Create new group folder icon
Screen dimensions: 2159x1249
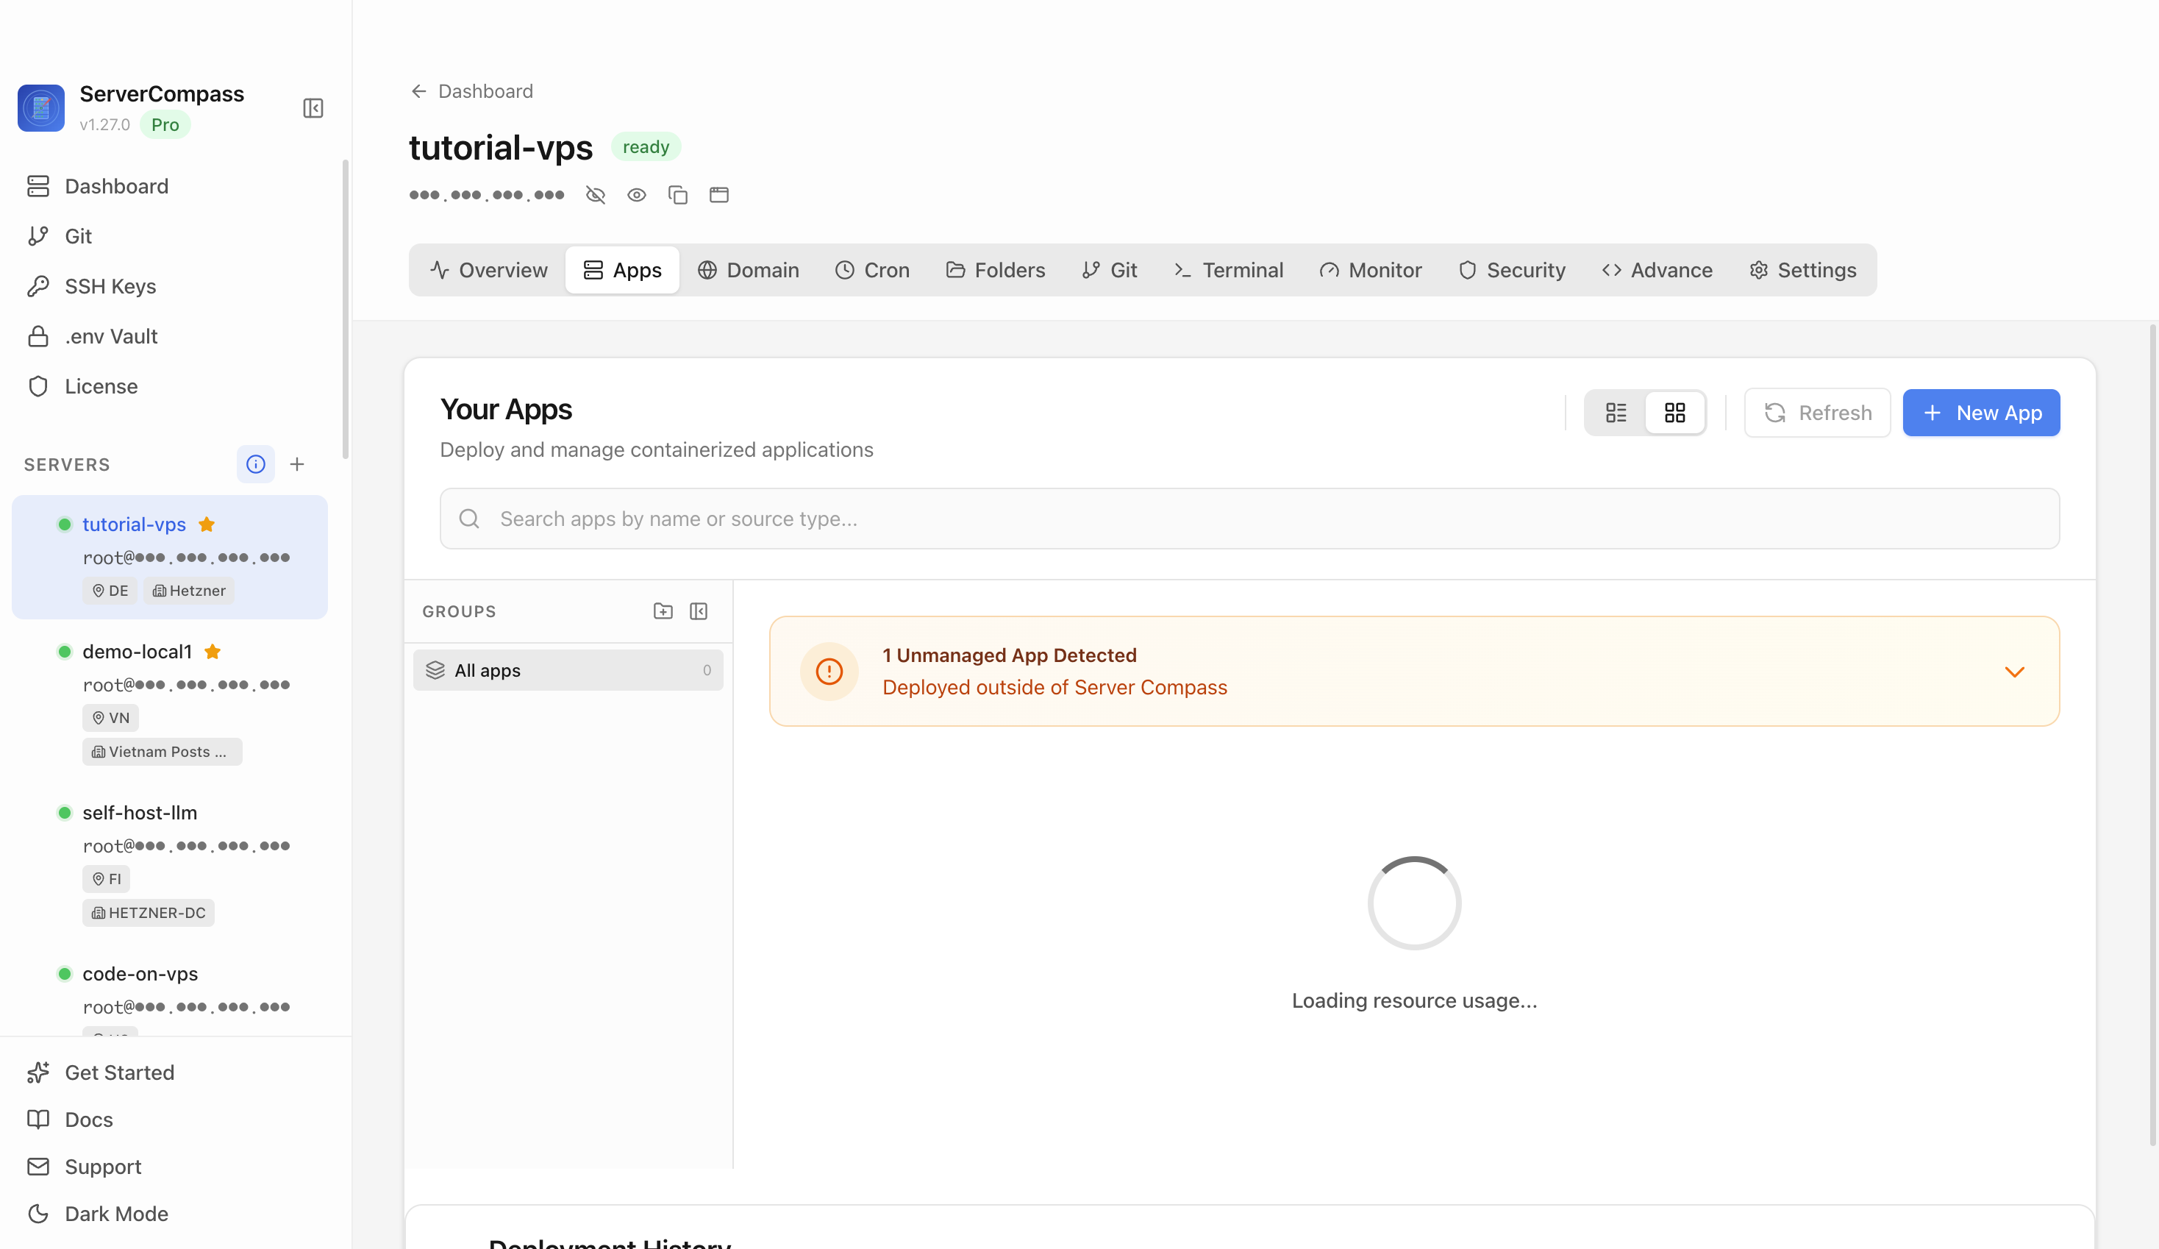click(663, 611)
